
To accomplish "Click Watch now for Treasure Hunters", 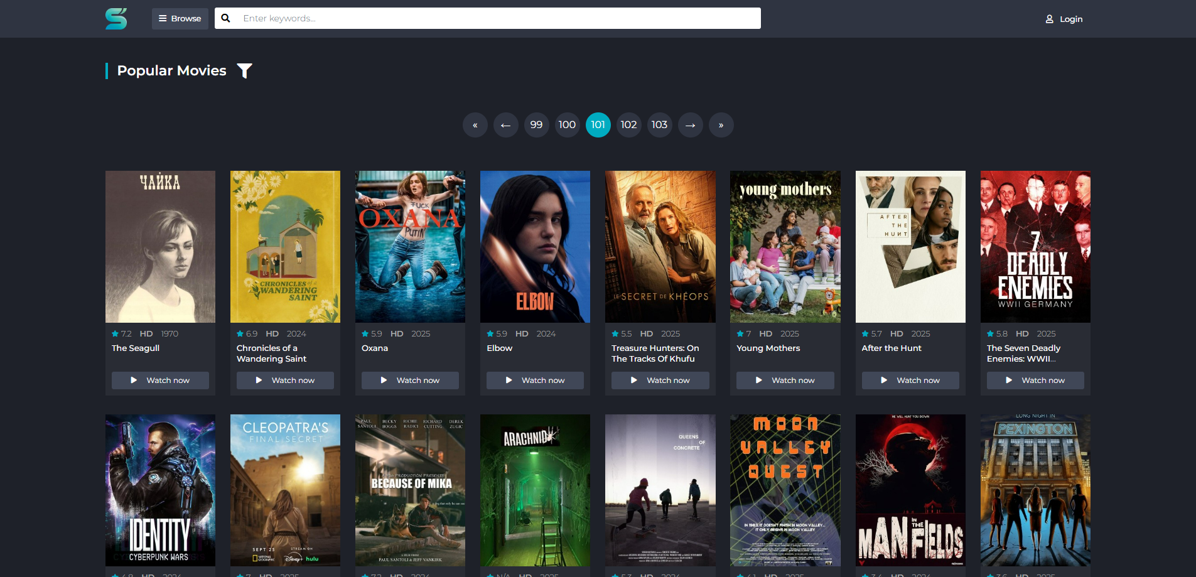I will pyautogui.click(x=660, y=380).
